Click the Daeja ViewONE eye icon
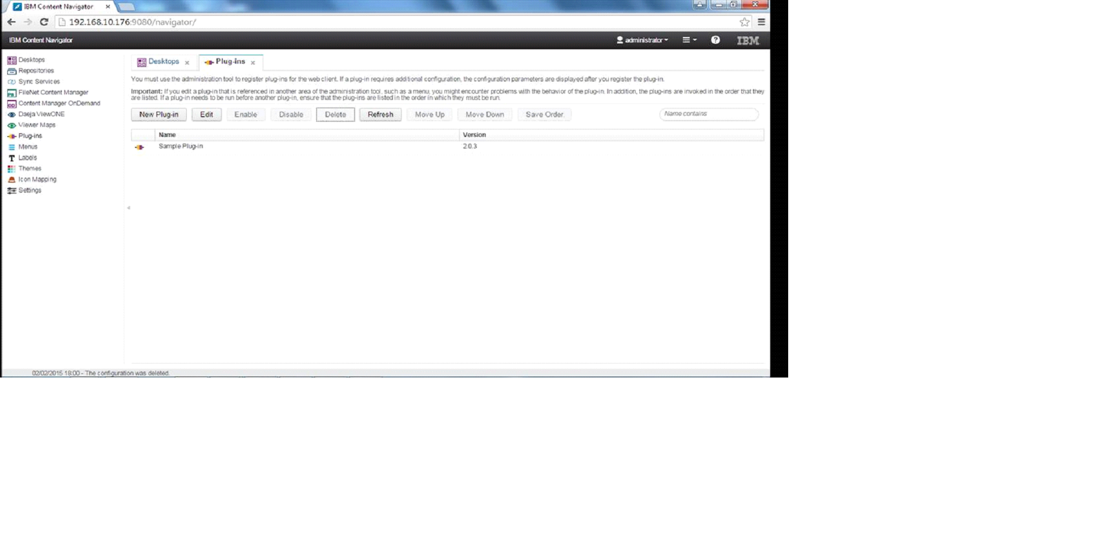 11,114
